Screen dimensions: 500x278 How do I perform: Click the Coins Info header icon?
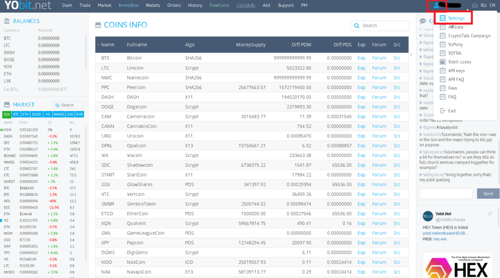98,25
